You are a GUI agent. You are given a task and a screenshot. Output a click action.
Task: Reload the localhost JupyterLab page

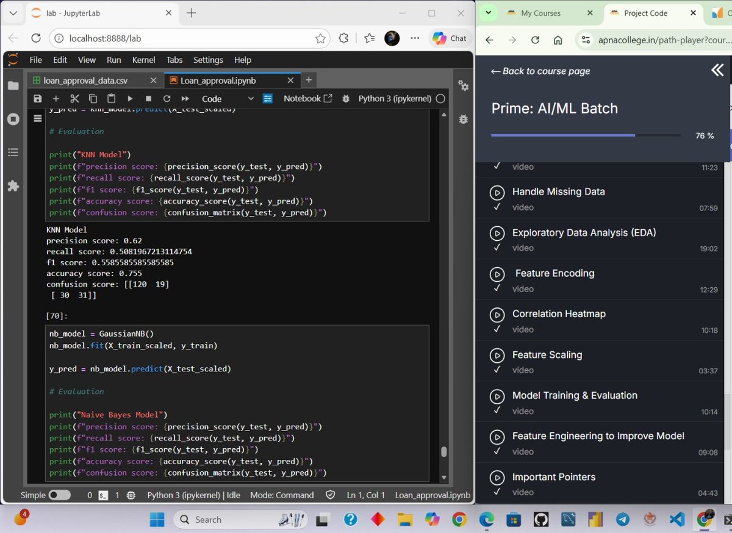click(x=35, y=38)
